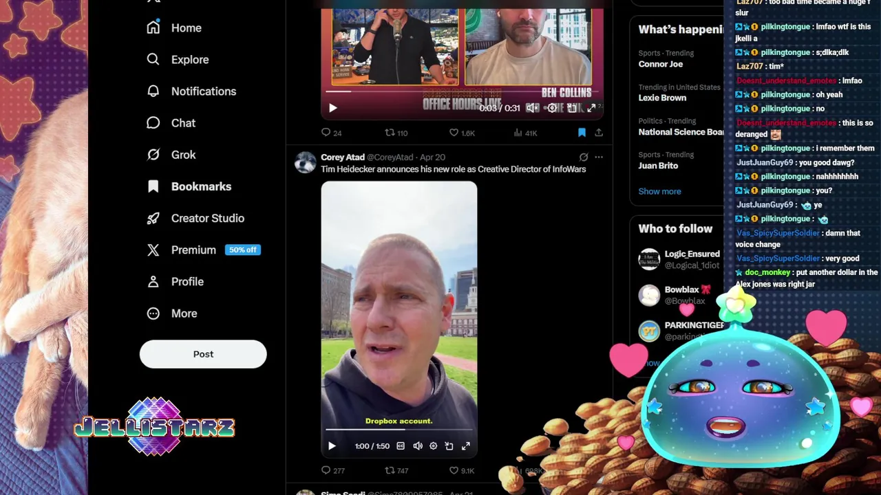Click doc_monkey username in stream chat
The height and width of the screenshot is (495, 881).
coord(767,272)
